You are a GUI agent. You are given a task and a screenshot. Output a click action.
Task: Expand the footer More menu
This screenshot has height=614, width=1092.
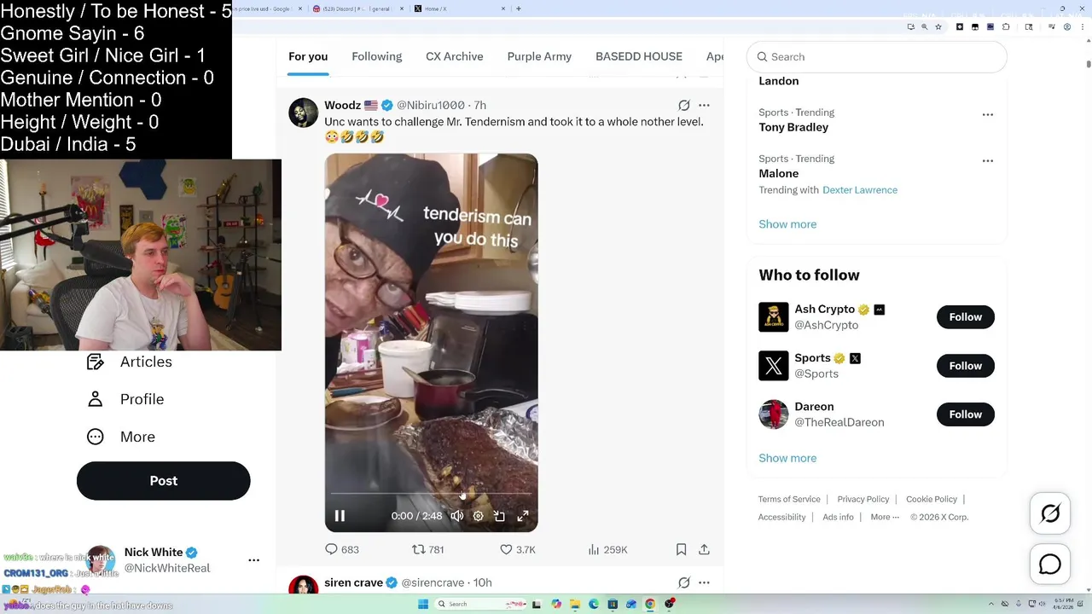click(x=885, y=517)
